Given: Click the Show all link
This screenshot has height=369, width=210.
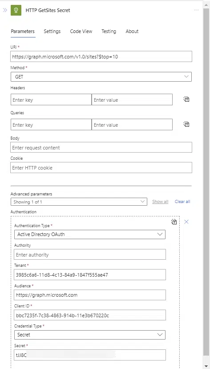Looking at the screenshot, I should (160, 202).
